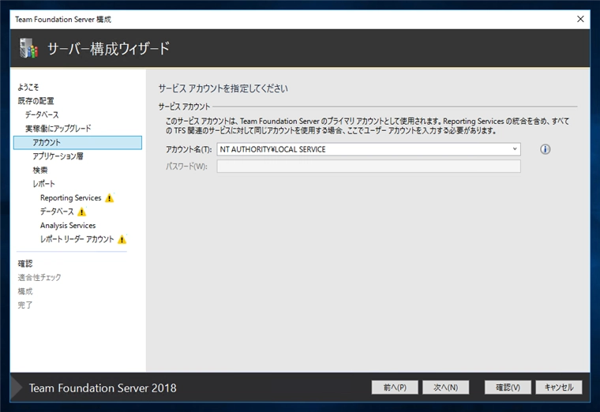Click the 次へ(N) button

(x=446, y=388)
